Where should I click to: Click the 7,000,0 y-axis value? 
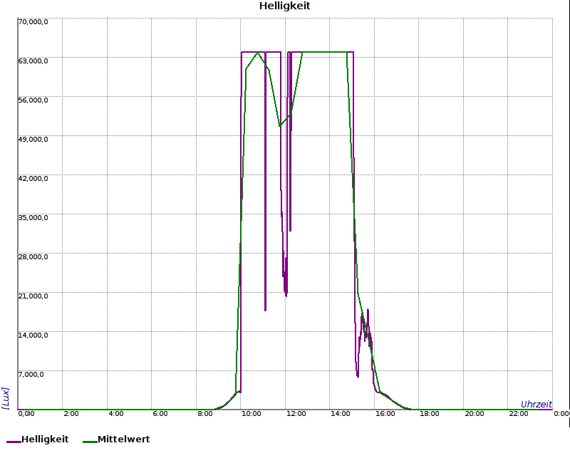(x=31, y=375)
